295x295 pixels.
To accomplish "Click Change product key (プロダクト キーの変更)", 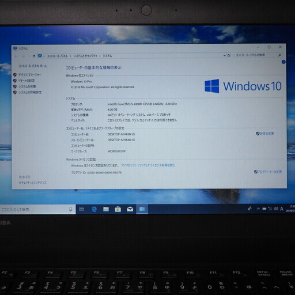I will (270, 172).
